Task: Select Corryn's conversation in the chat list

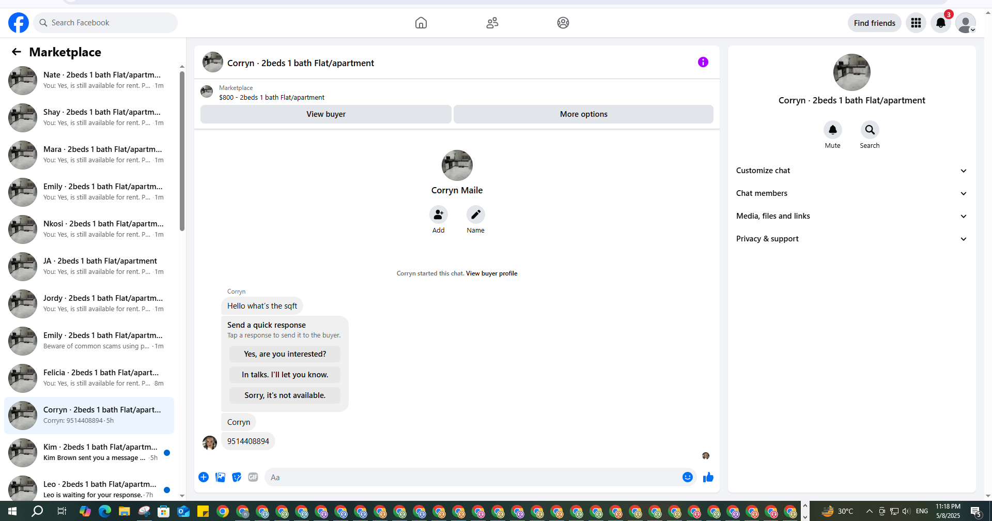Action: click(89, 416)
